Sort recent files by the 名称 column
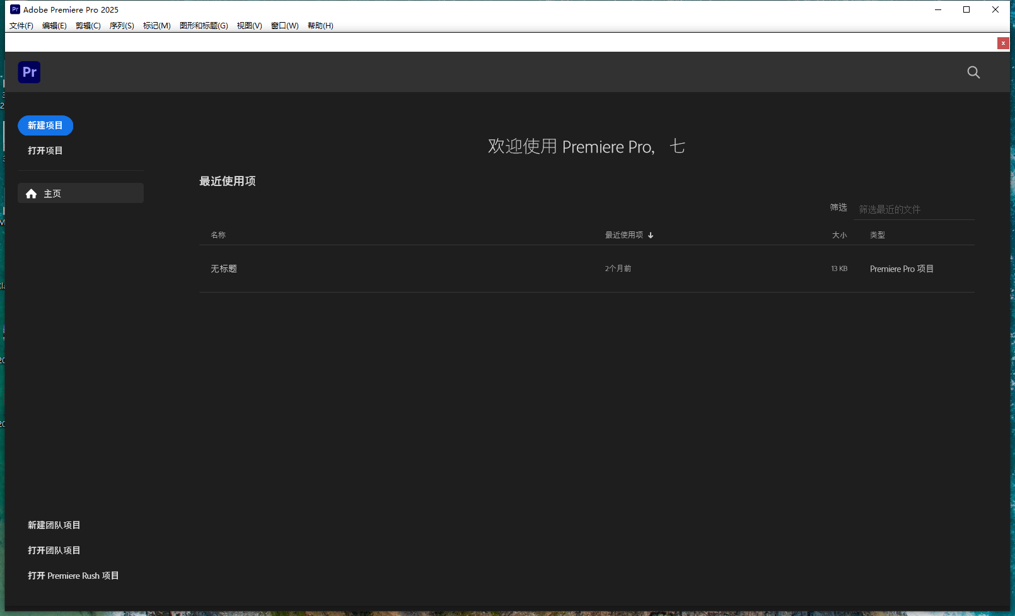The height and width of the screenshot is (616, 1015). pyautogui.click(x=217, y=235)
